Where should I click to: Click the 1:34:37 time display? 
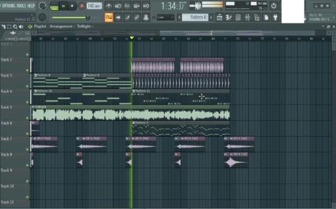coord(173,6)
